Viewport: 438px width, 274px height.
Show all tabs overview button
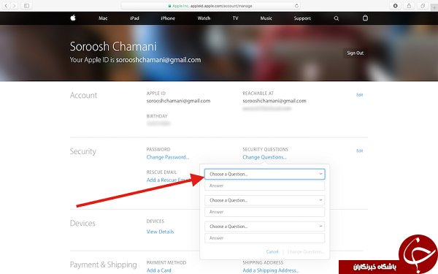coord(423,6)
